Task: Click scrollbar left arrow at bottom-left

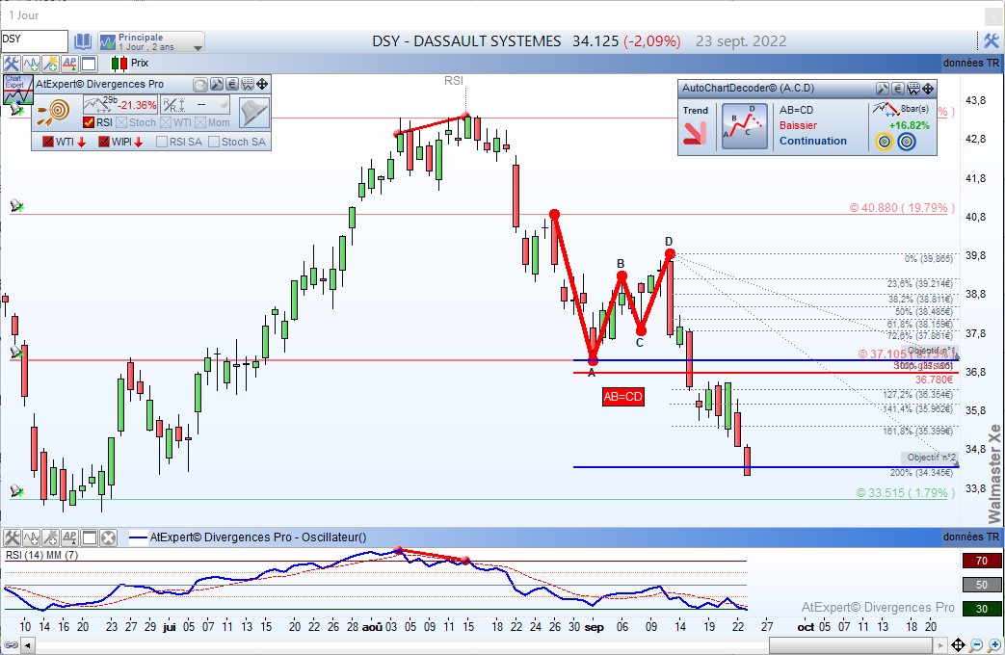Action: [28, 645]
